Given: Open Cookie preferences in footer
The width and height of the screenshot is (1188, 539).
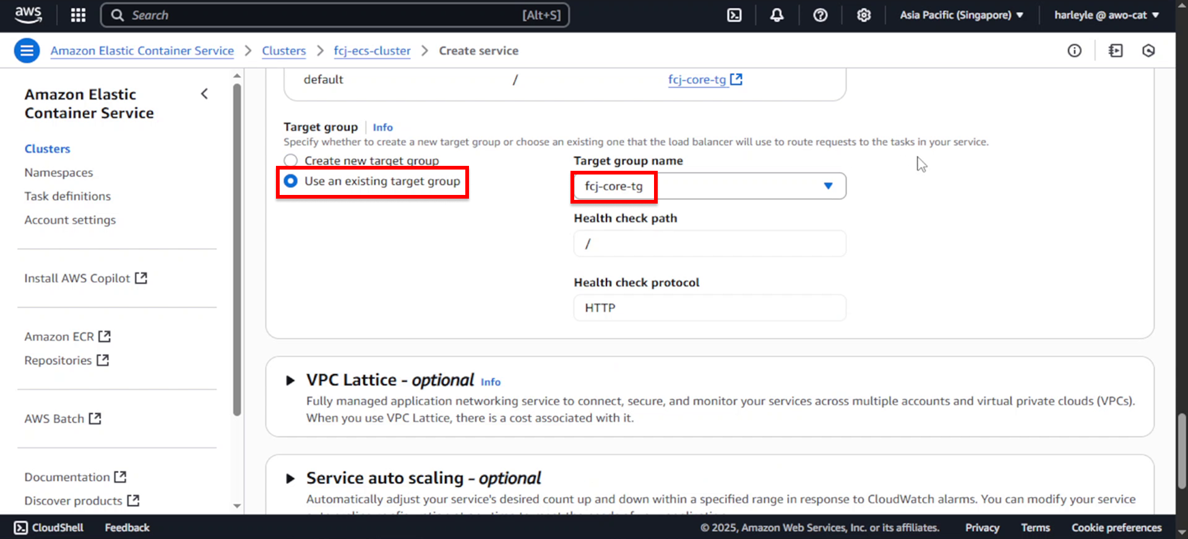Looking at the screenshot, I should click(1116, 527).
